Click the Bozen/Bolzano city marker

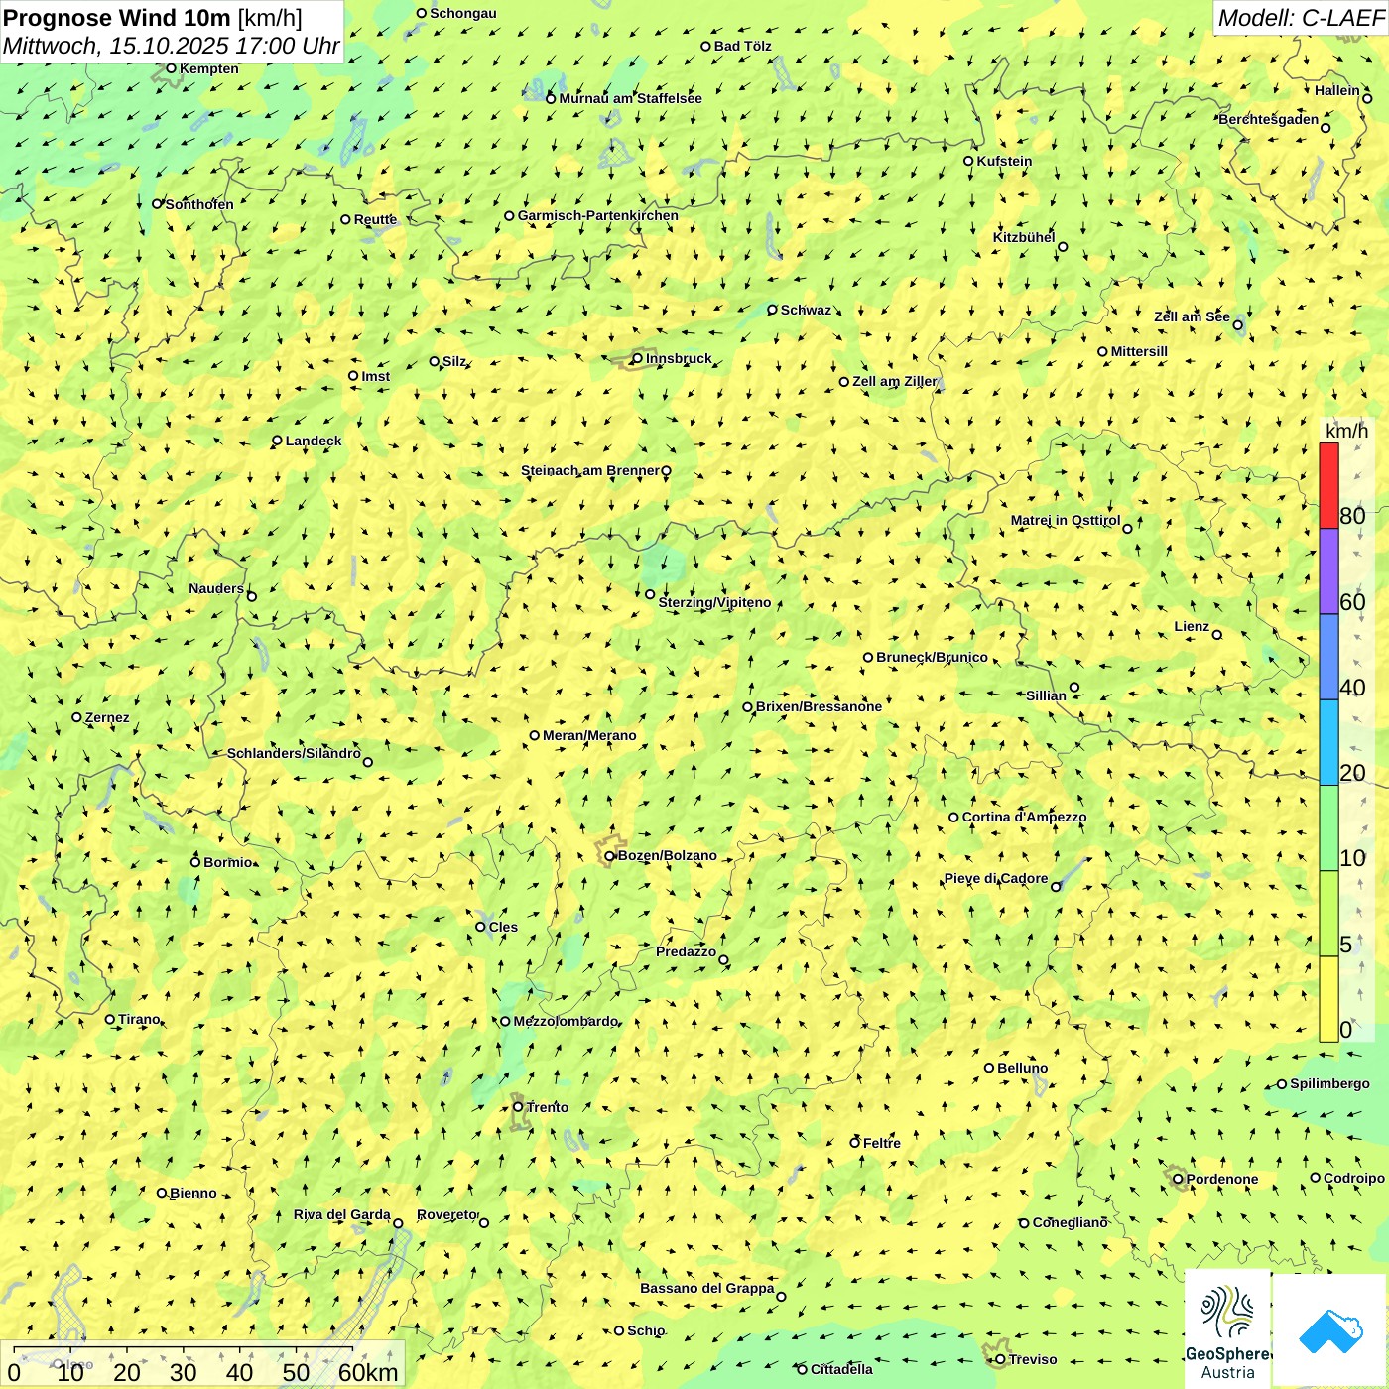click(610, 856)
